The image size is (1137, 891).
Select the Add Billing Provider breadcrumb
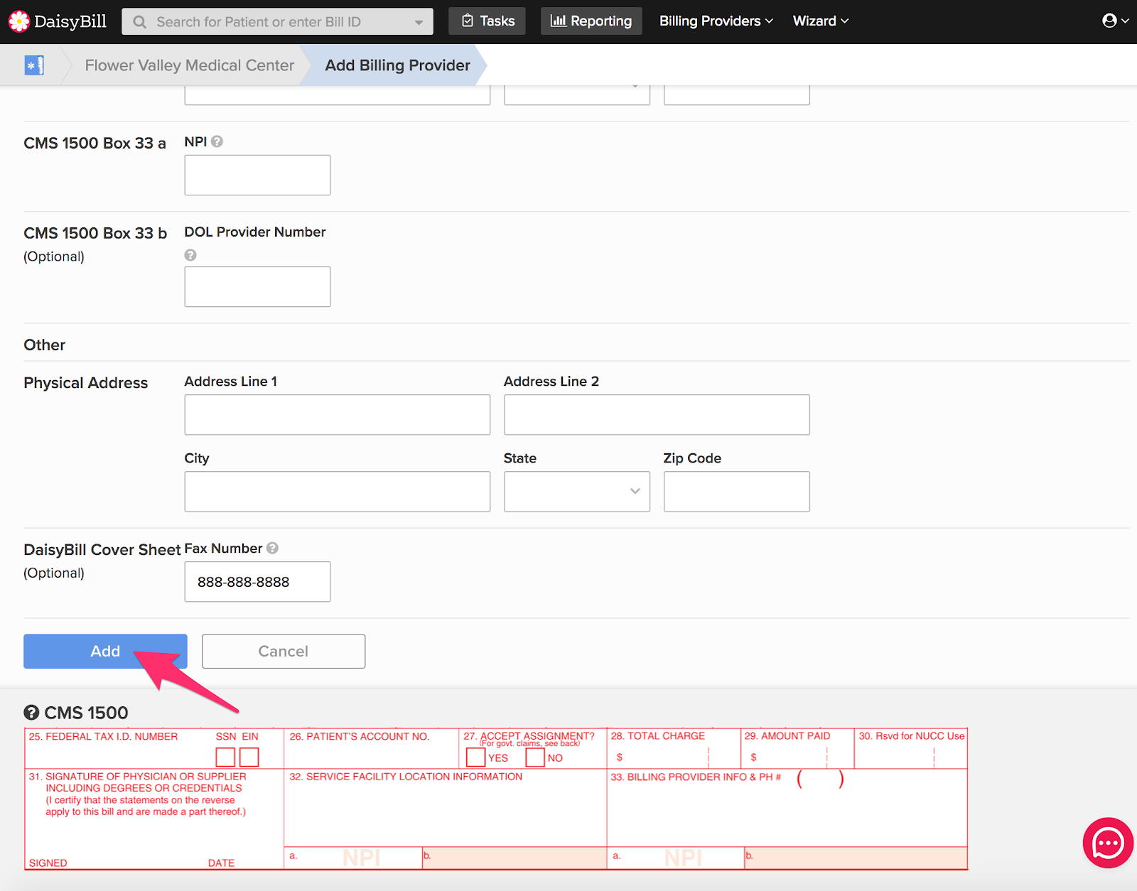(397, 65)
